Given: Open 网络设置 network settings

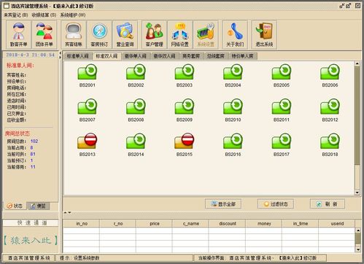Looking at the screenshot, I should tap(180, 35).
